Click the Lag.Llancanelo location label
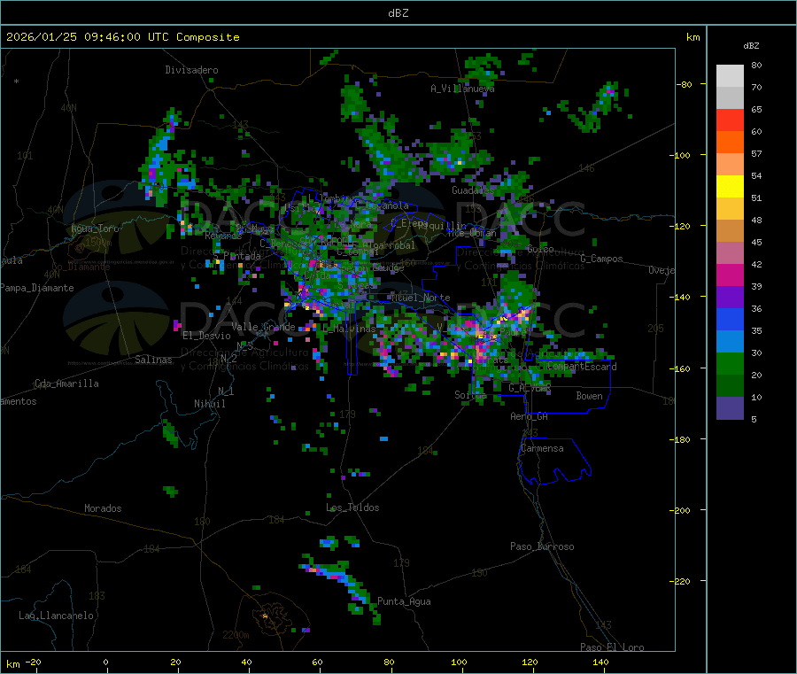 (57, 616)
